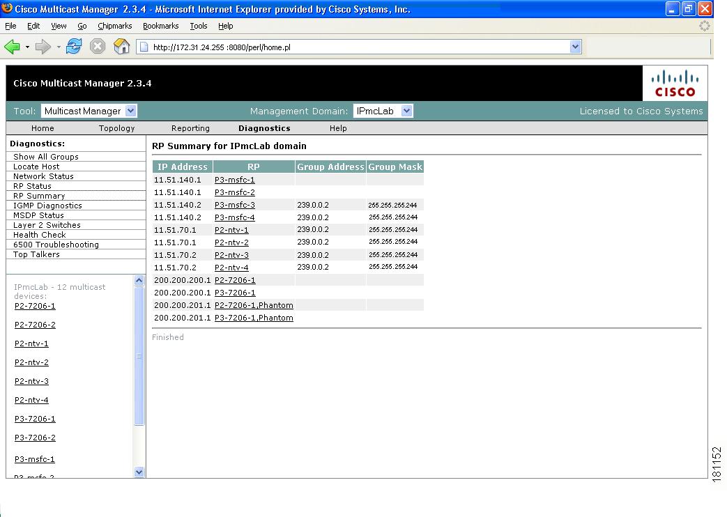
Task: Expand the address bar URL dropdown
Action: pyautogui.click(x=575, y=47)
